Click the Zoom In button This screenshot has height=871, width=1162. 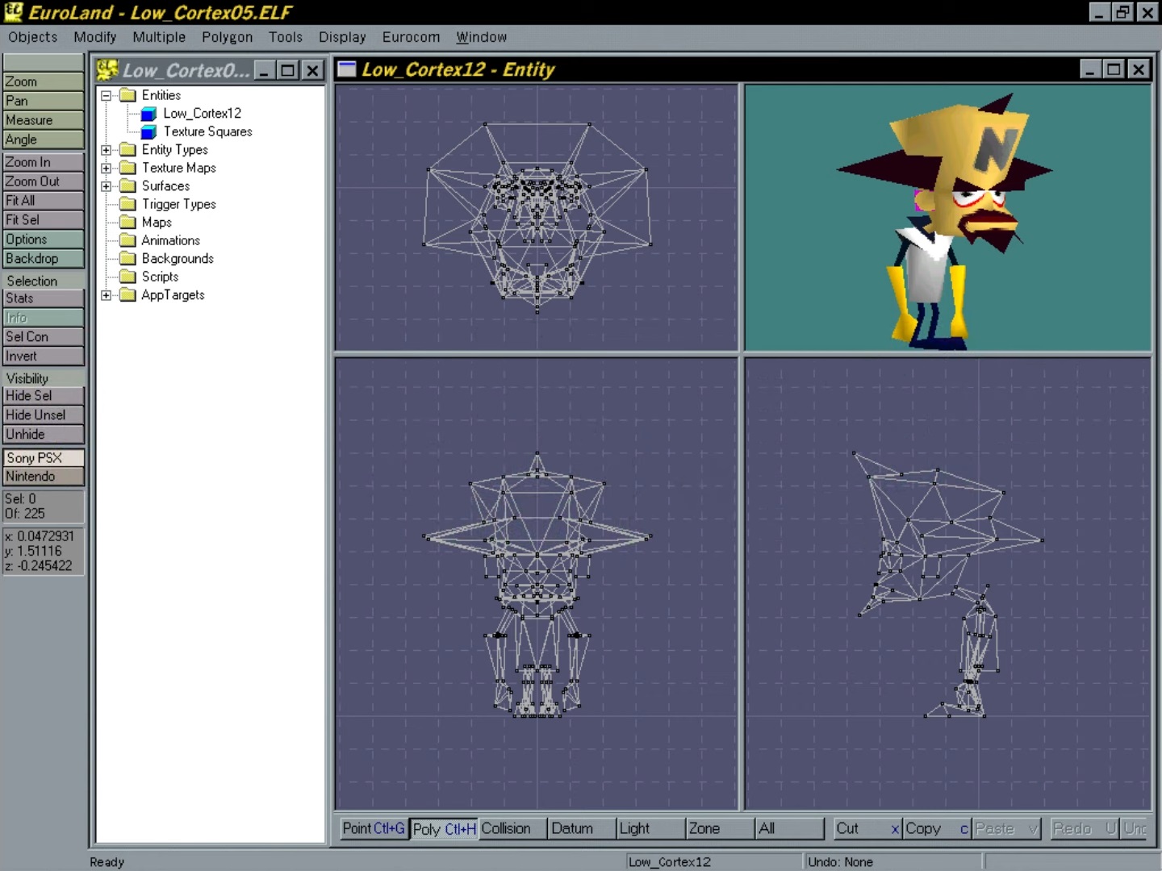tap(44, 162)
